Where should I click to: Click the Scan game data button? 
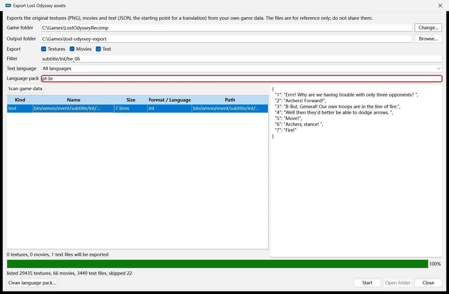(x=25, y=89)
